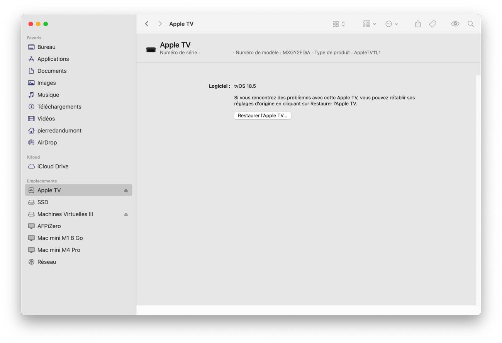This screenshot has width=502, height=343.
Task: Open the group-by options dropdown
Action: (370, 24)
